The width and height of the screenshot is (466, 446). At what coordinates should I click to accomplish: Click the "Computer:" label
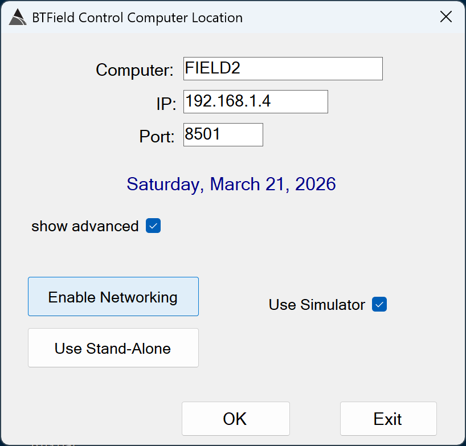[x=134, y=70]
